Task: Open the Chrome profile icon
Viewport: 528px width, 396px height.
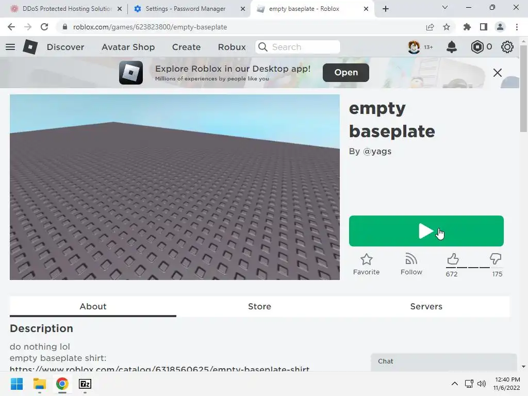Action: (x=500, y=27)
